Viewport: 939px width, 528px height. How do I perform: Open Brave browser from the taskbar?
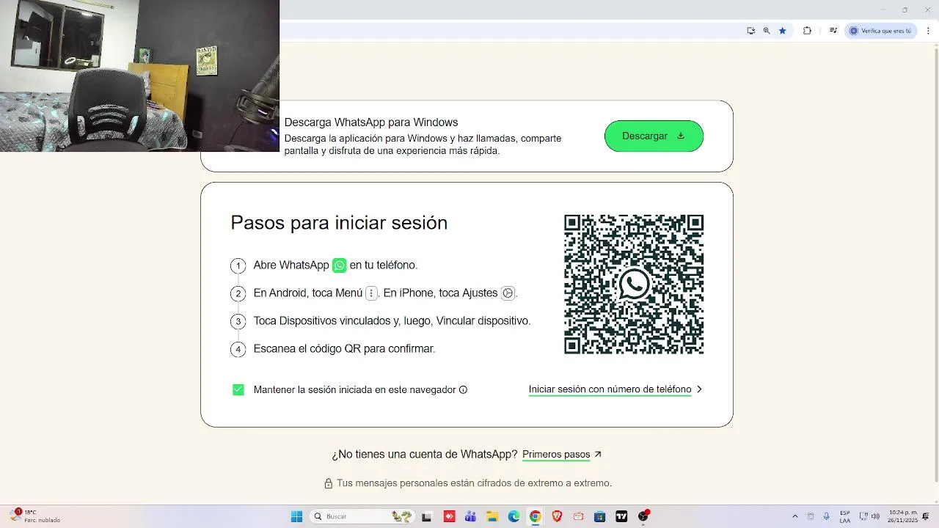tap(557, 516)
